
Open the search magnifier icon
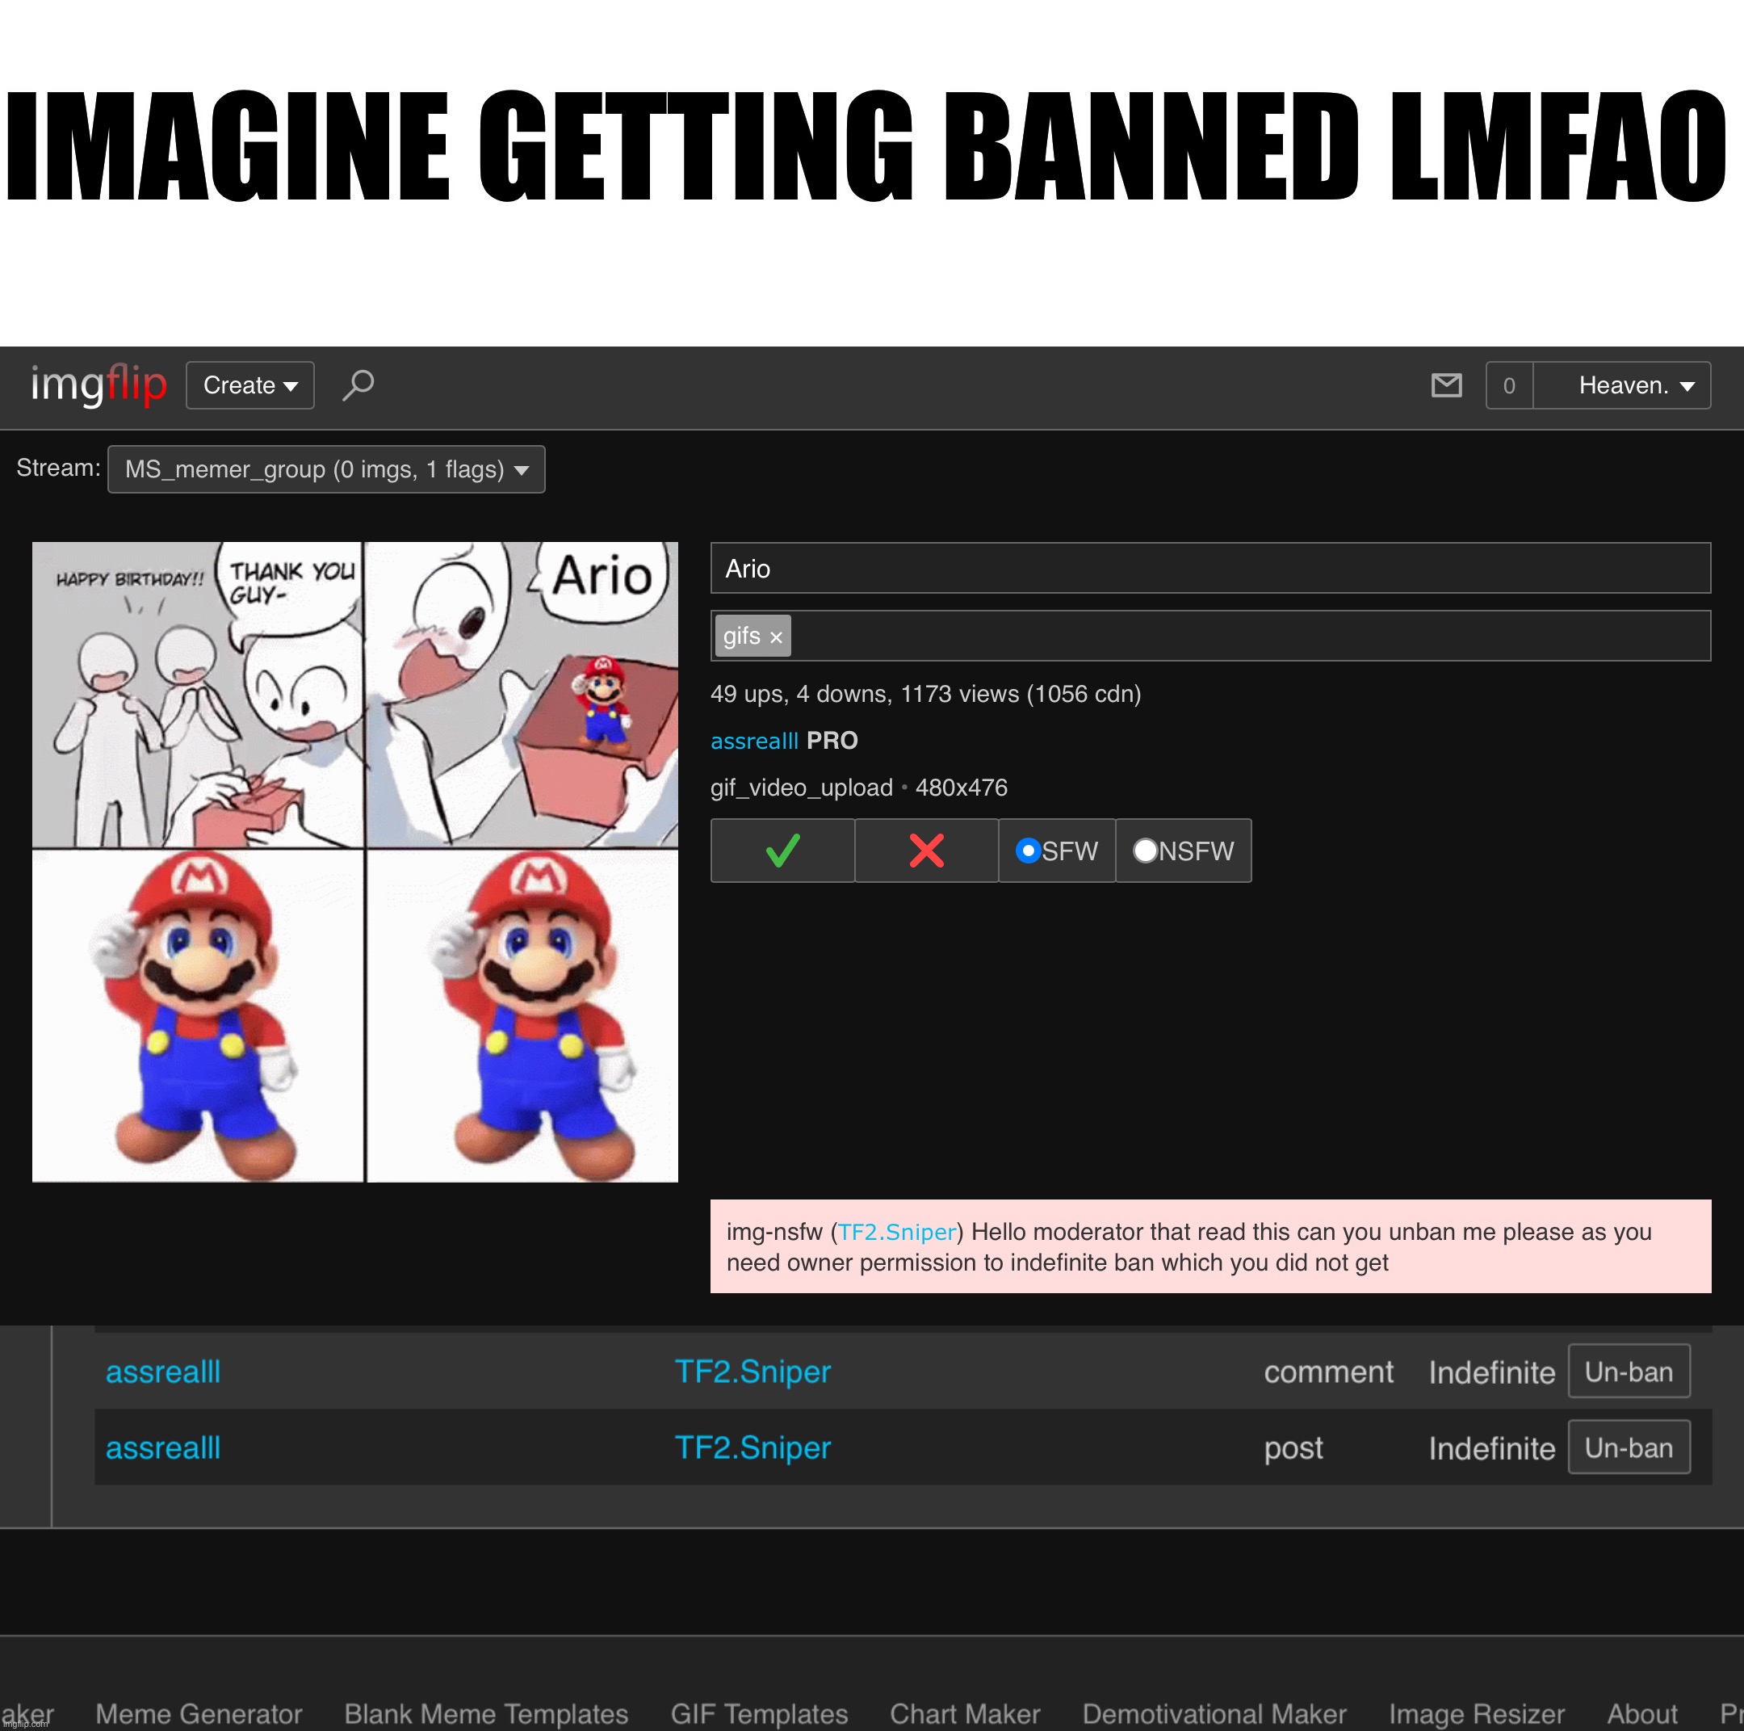(358, 385)
